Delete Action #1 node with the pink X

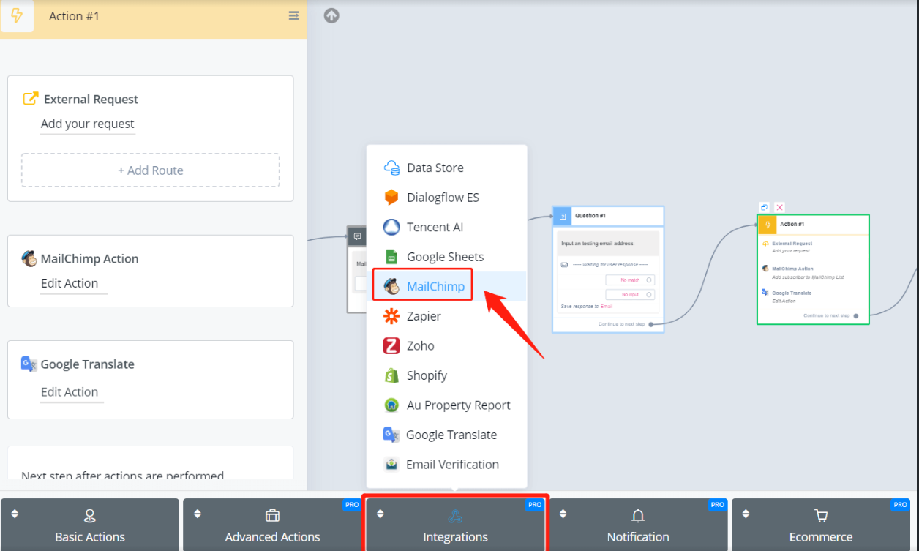(x=779, y=208)
